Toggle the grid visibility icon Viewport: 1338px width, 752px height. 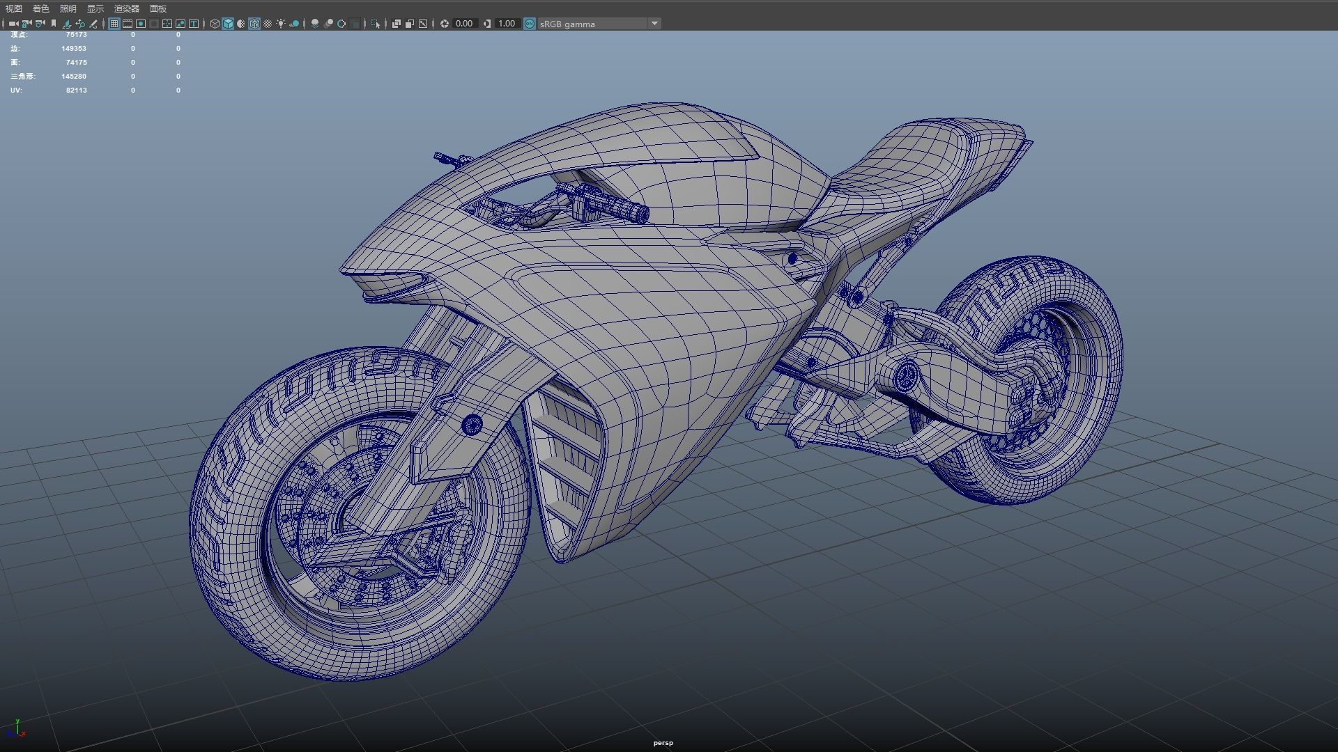point(114,23)
